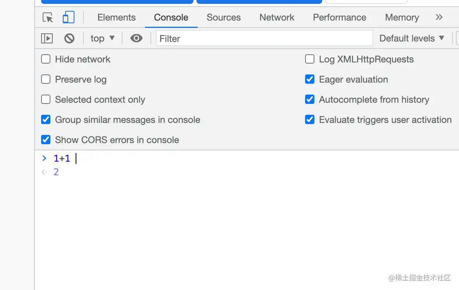Switch to the Elements tab
This screenshot has width=459, height=290.
click(x=116, y=17)
